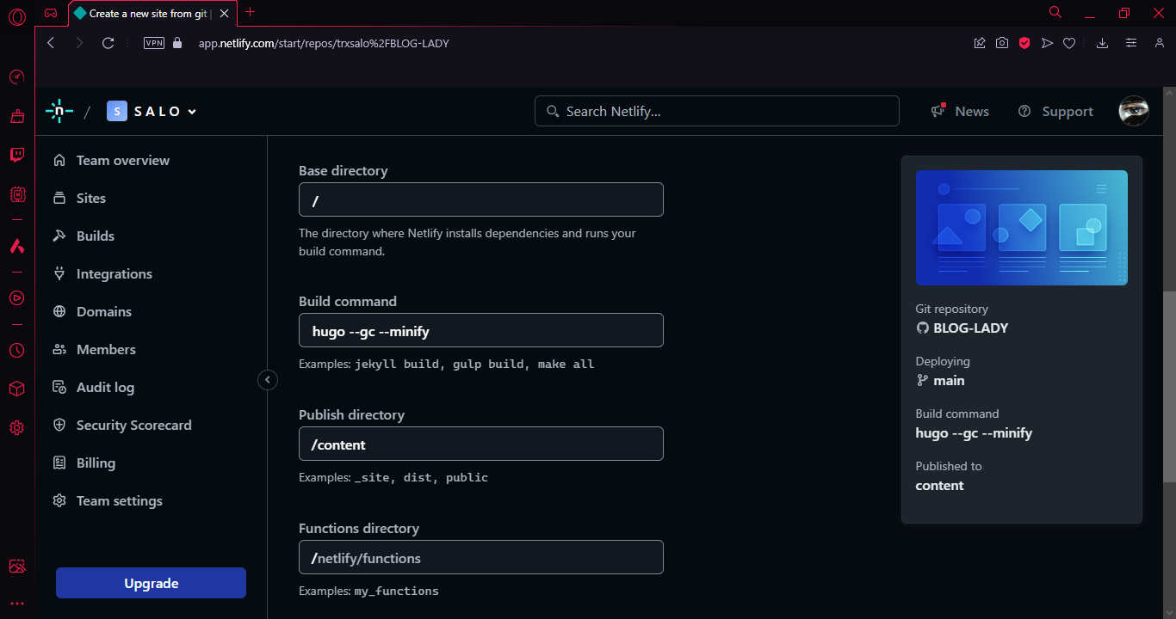The image size is (1176, 619).
Task: Click 'hugo --gc --minify' in summary card
Action: click(974, 433)
